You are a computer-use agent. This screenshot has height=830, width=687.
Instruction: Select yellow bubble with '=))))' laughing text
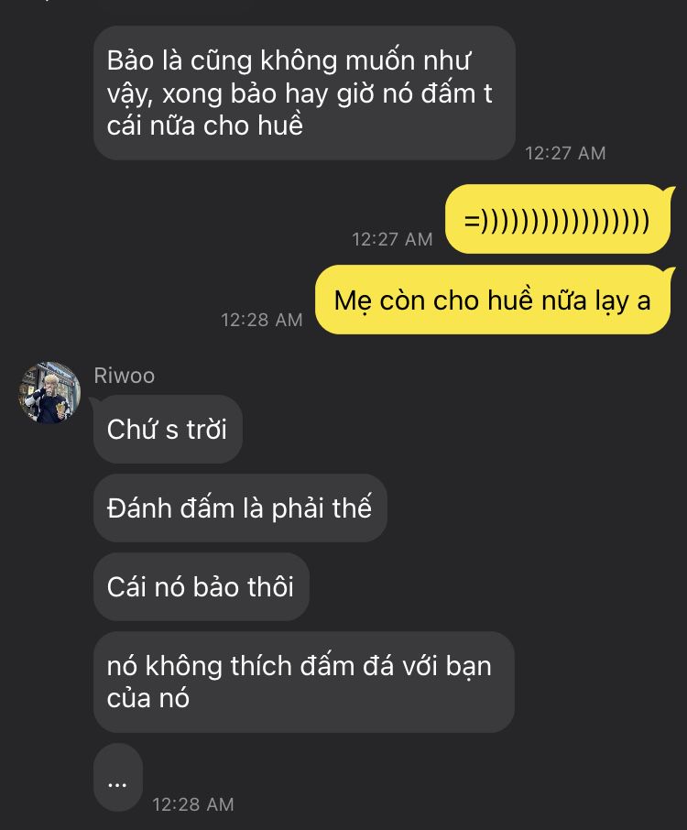coord(558,219)
